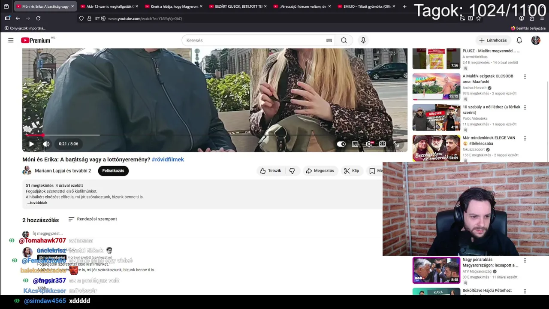The height and width of the screenshot is (309, 549).
Task: Go back in browser history
Action: (x=18, y=18)
